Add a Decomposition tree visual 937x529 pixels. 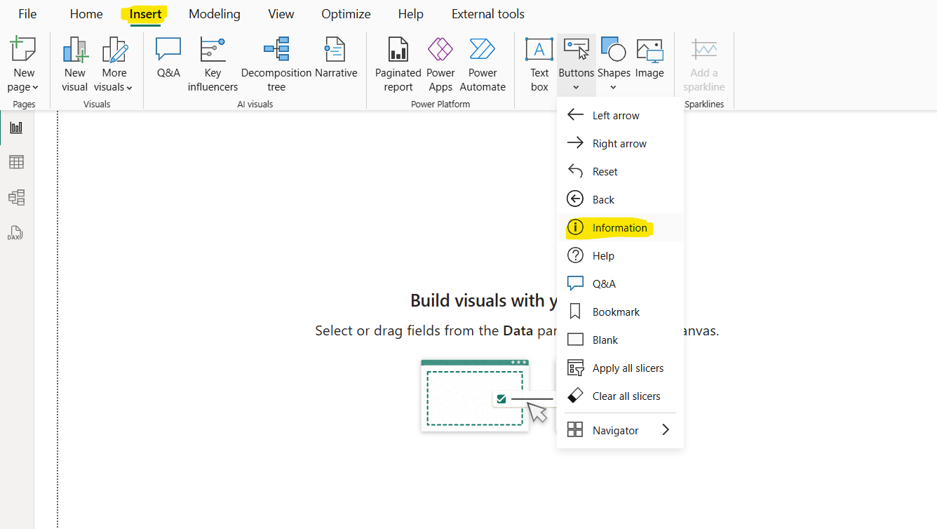[276, 65]
